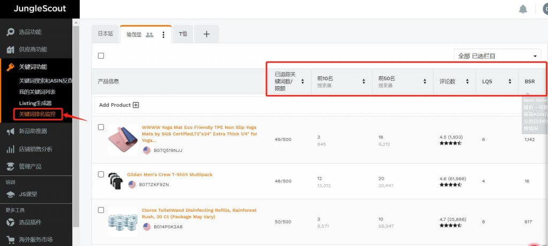Screen dimensions: 548x246
Task: Click ASIN text B07Q519NJJ
Action: click(168, 150)
